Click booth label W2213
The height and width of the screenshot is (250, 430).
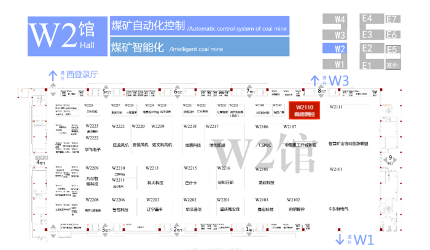(152, 168)
